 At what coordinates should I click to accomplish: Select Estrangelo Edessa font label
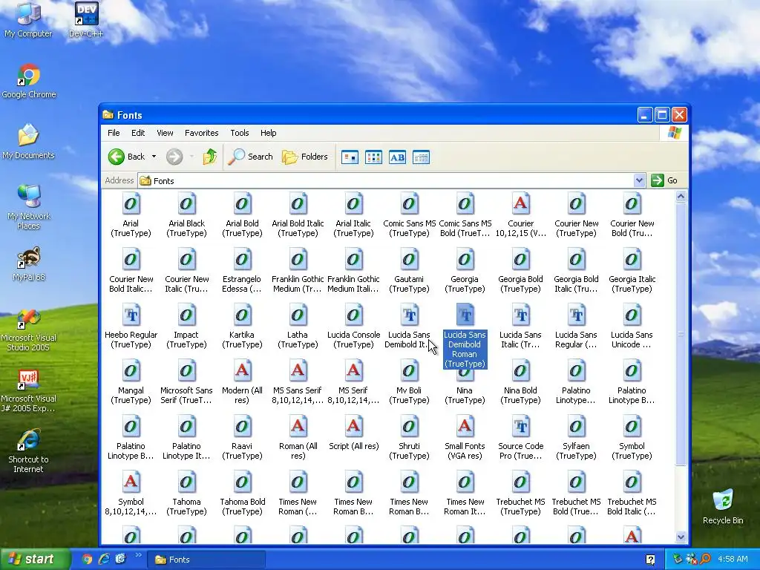(x=242, y=284)
